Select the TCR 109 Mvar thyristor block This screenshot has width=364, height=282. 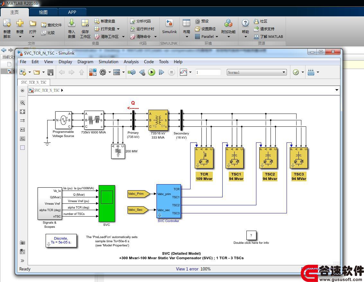204,158
